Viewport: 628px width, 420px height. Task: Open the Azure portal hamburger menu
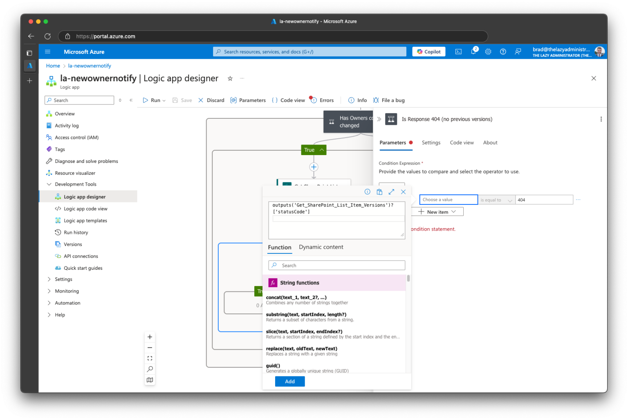click(47, 52)
